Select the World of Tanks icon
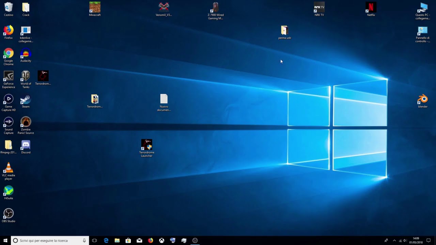 26,80
